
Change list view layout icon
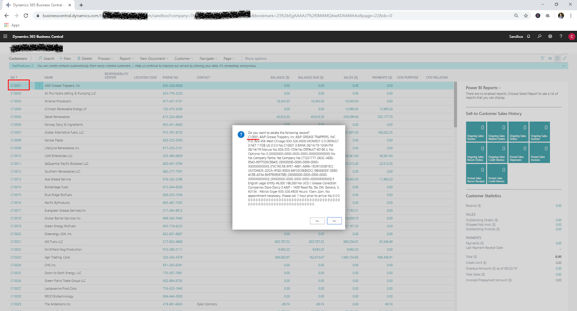[550, 58]
